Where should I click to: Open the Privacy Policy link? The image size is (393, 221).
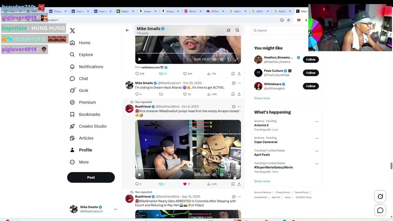click(283, 192)
